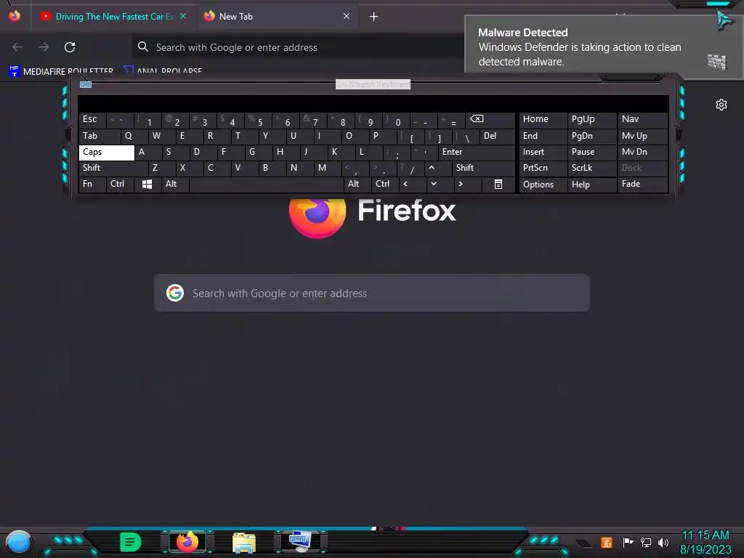The width and height of the screenshot is (744, 558).
Task: Tap the Esc key on the on-screen keyboard
Action: (92, 120)
